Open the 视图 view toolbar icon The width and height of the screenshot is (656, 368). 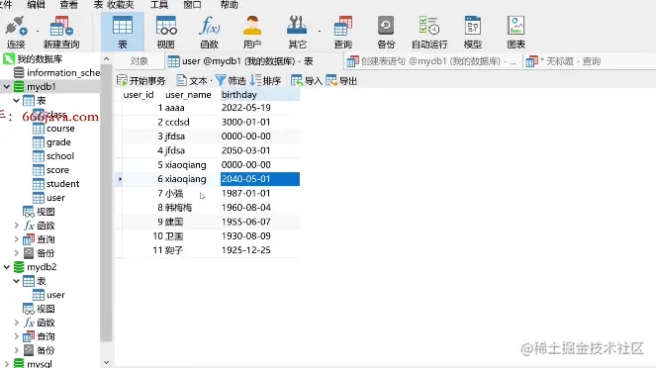point(165,32)
